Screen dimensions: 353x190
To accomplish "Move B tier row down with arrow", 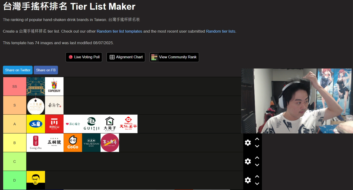I will [x=257, y=146].
